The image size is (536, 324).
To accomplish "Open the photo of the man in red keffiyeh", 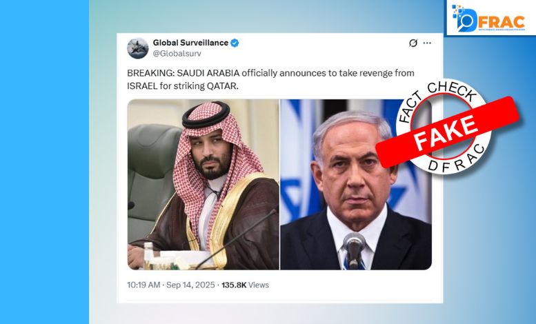I will 204,185.
